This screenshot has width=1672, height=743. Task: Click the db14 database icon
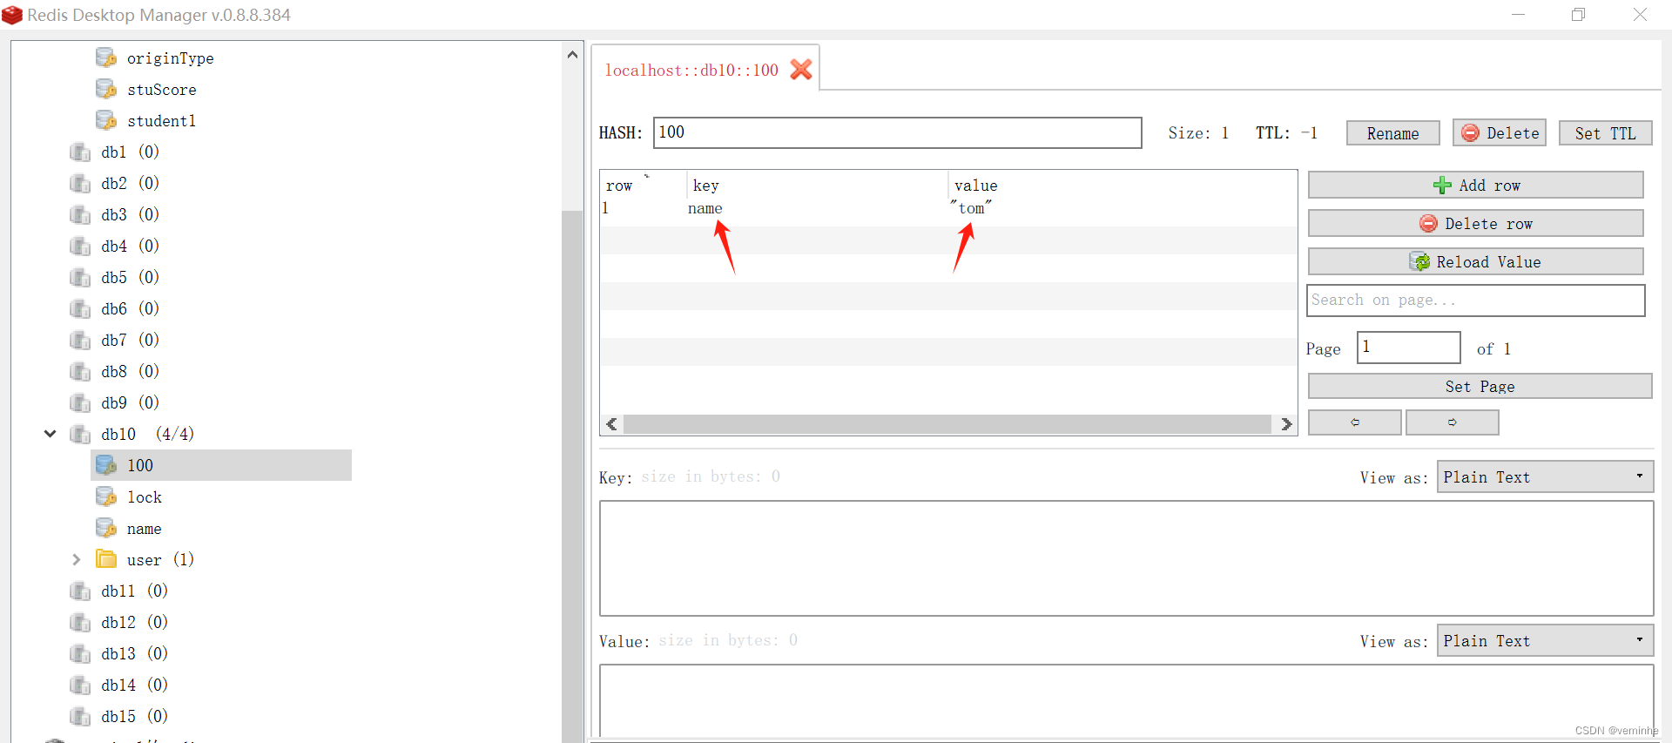click(80, 685)
